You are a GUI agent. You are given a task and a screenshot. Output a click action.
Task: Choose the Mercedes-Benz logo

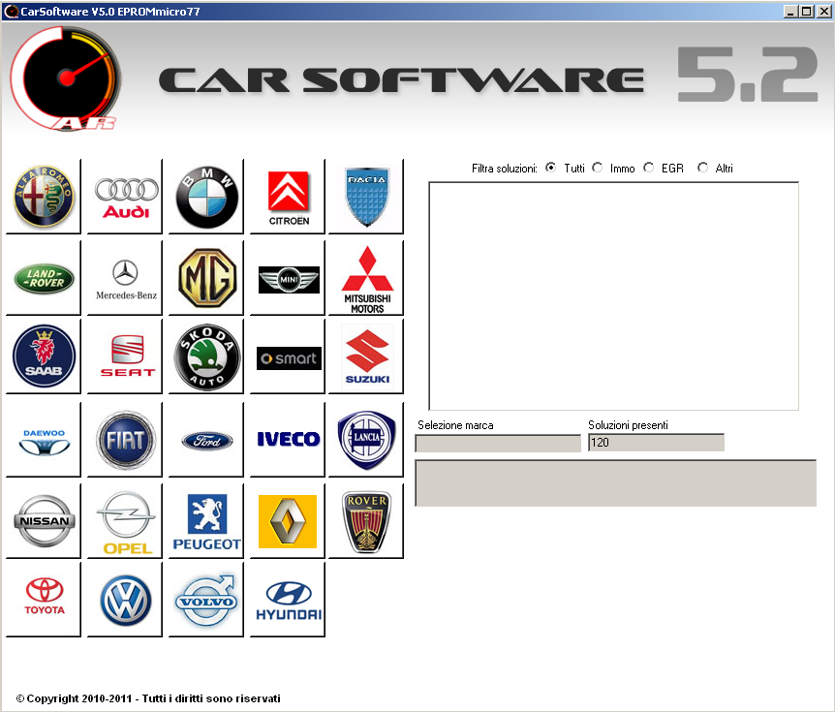pos(125,277)
